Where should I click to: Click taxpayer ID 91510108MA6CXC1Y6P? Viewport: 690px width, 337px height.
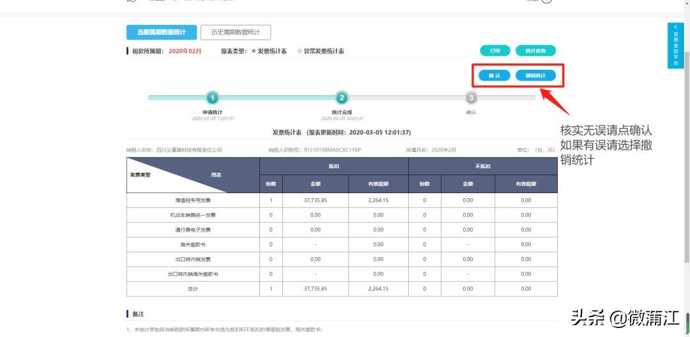pos(332,150)
